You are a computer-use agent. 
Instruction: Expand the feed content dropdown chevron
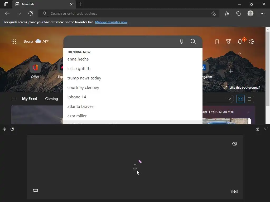click(229, 99)
